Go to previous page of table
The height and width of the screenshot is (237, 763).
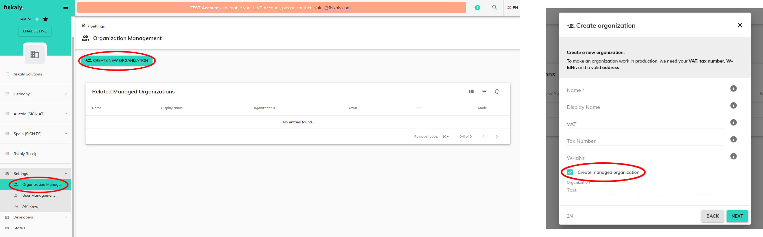pyautogui.click(x=483, y=136)
